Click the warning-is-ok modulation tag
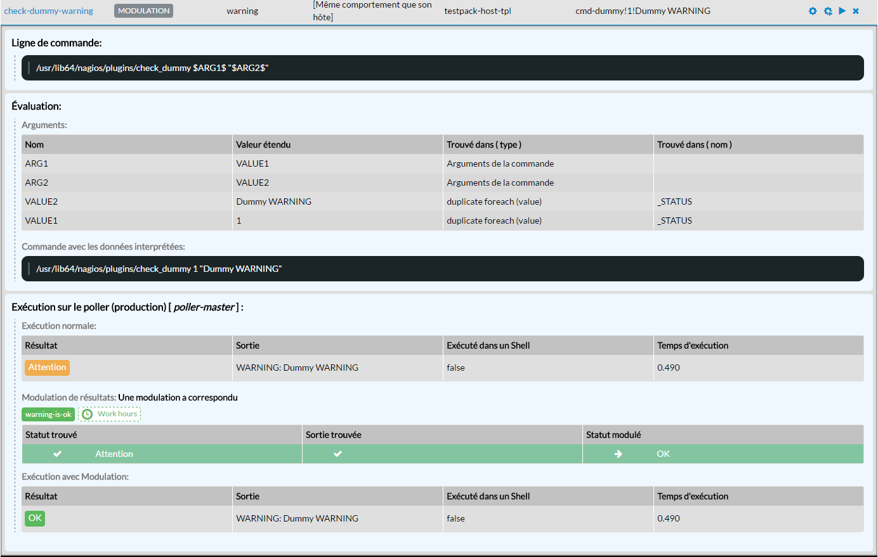This screenshot has width=878, height=557. tap(48, 414)
